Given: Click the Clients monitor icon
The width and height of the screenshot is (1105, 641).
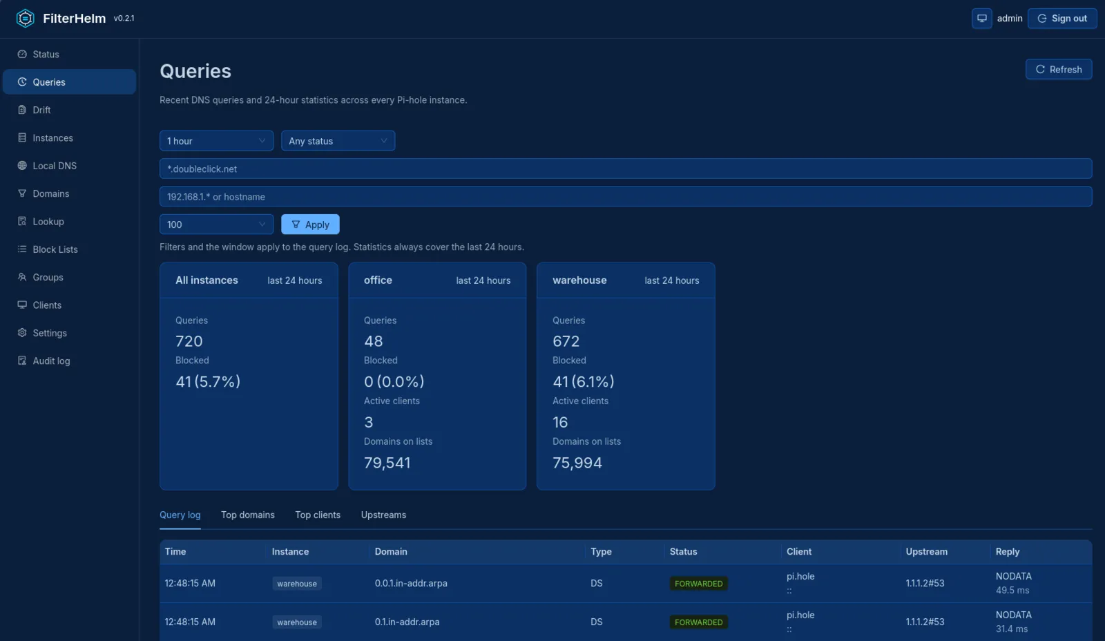Looking at the screenshot, I should (x=22, y=305).
